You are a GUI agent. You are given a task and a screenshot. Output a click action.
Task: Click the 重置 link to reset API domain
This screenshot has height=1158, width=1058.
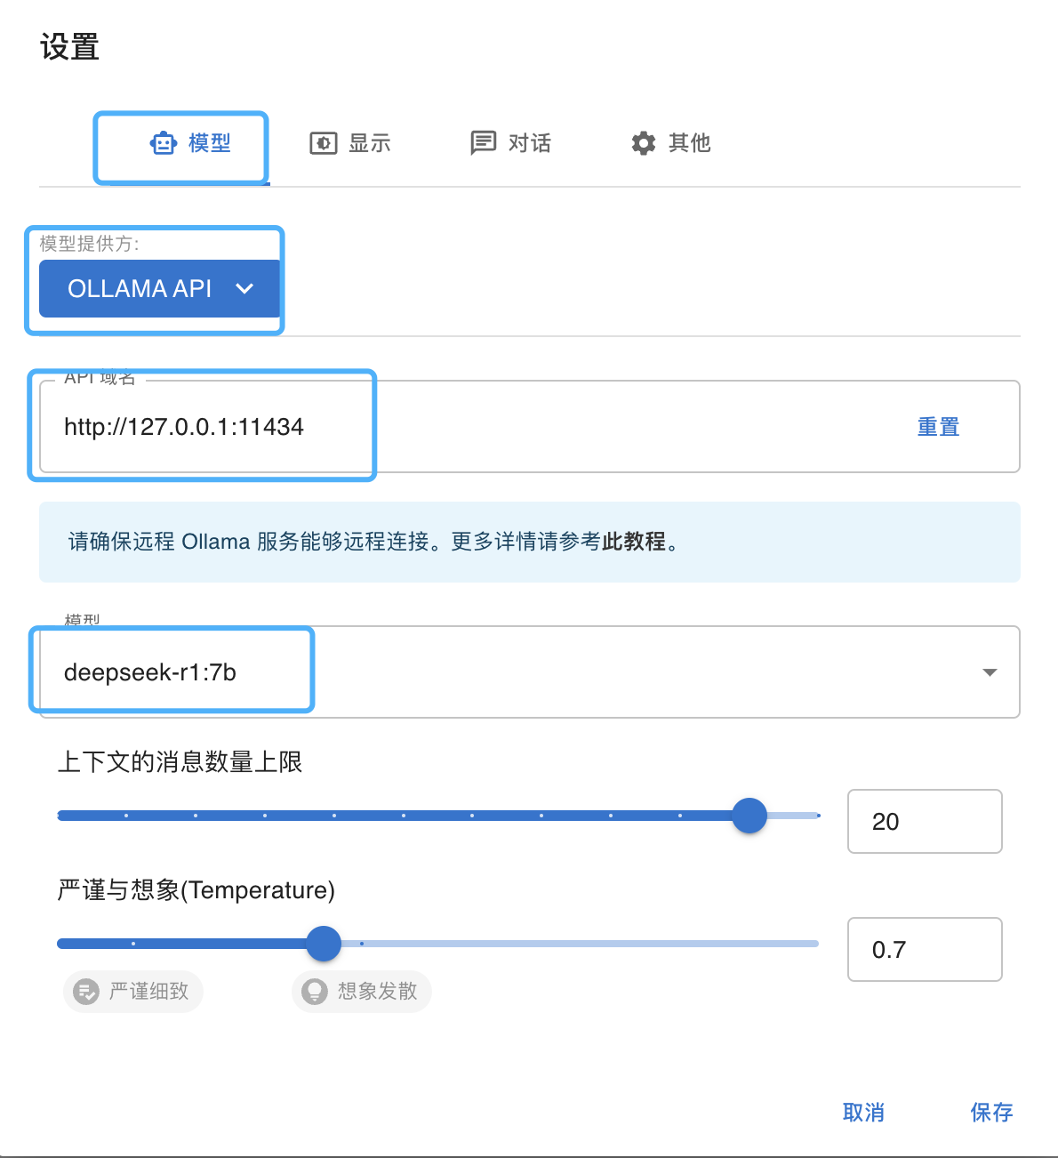(x=938, y=427)
